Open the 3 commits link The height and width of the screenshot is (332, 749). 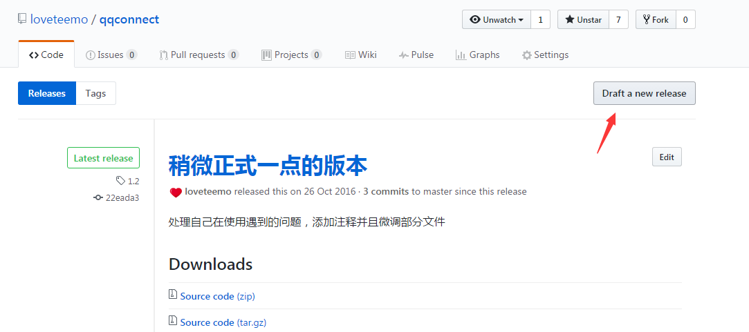(386, 191)
